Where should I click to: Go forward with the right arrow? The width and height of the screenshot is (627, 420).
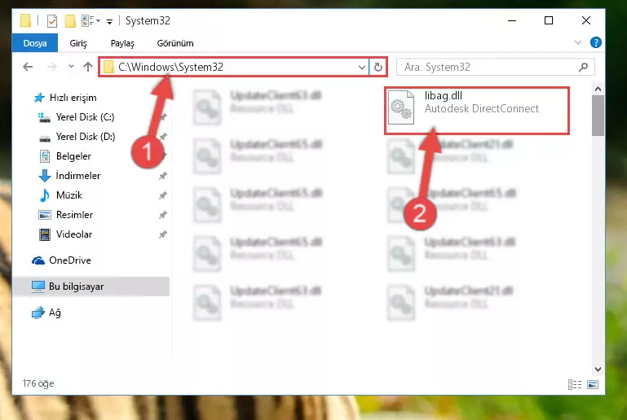(52, 67)
